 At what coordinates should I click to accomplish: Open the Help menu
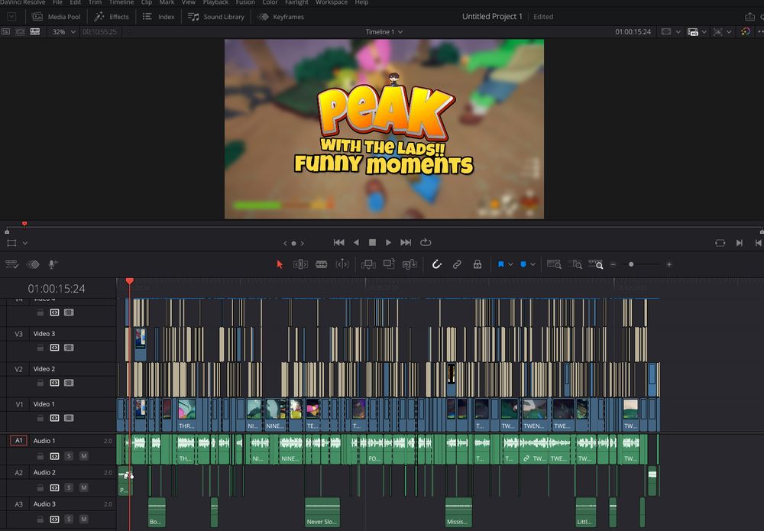pyautogui.click(x=361, y=2)
